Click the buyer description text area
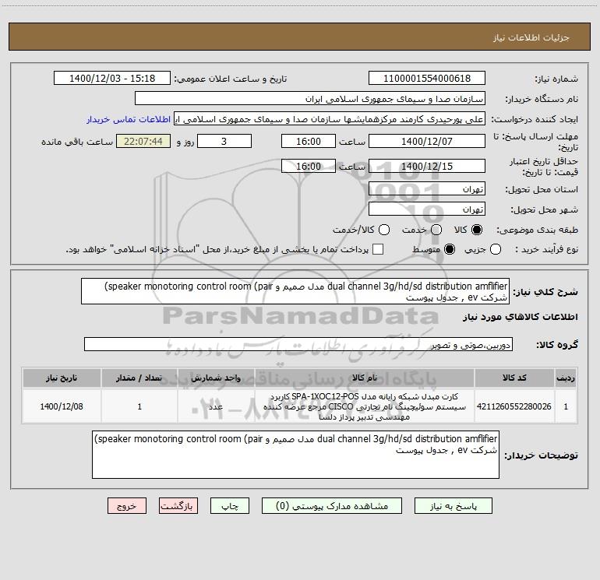Viewport: 600px width, 580px height. (x=295, y=455)
